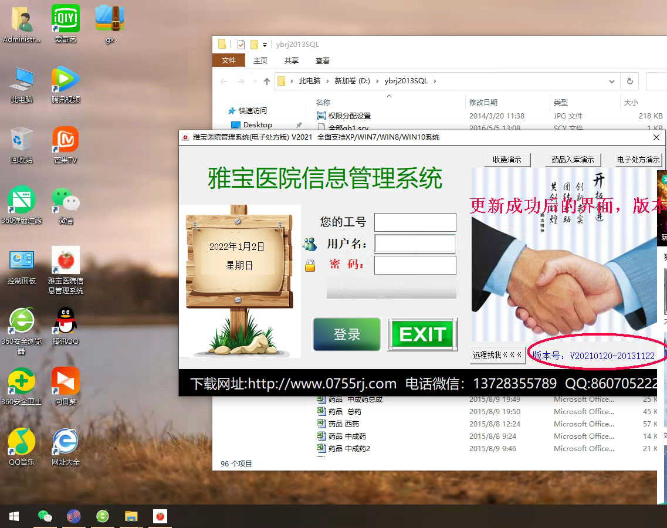Open the Mango TV desktop icon
This screenshot has height=528, width=667.
pyautogui.click(x=66, y=140)
